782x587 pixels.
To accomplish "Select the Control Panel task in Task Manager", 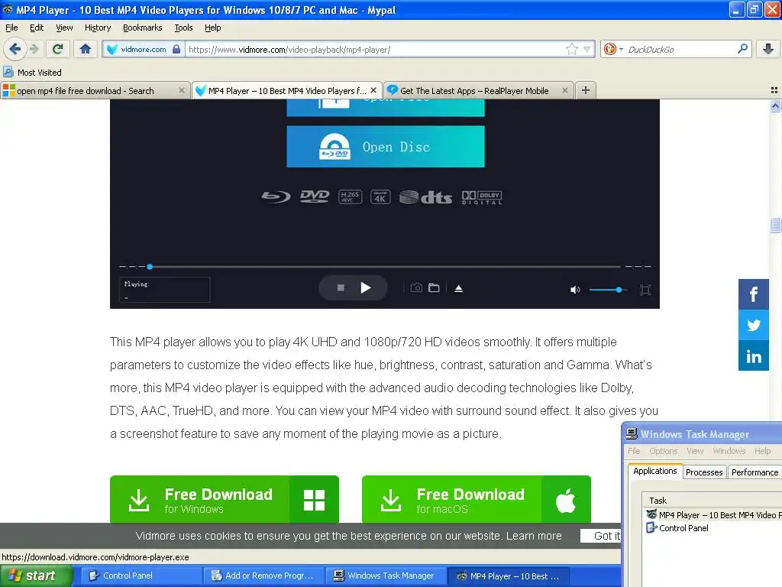I will point(677,527).
